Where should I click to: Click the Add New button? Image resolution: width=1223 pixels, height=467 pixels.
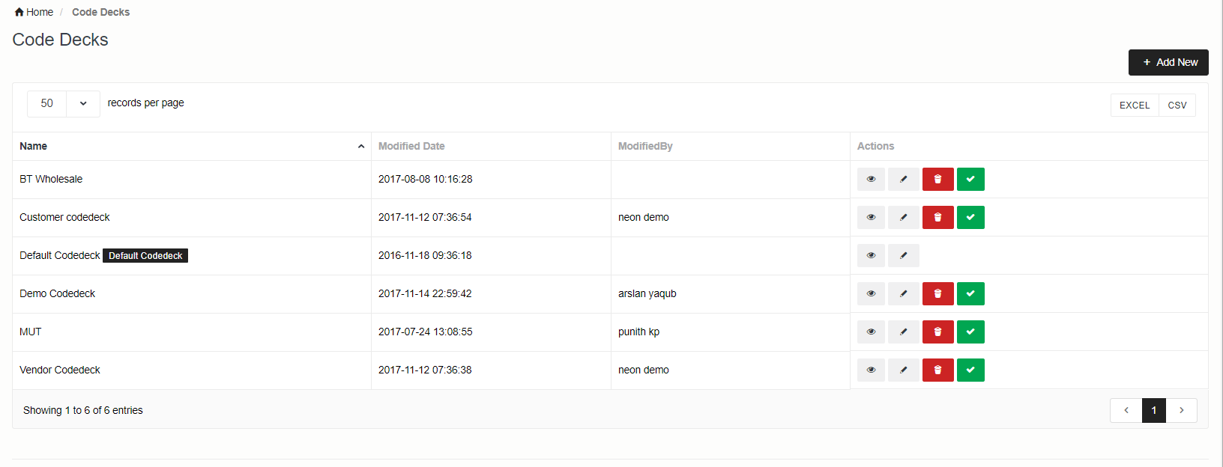[1168, 63]
